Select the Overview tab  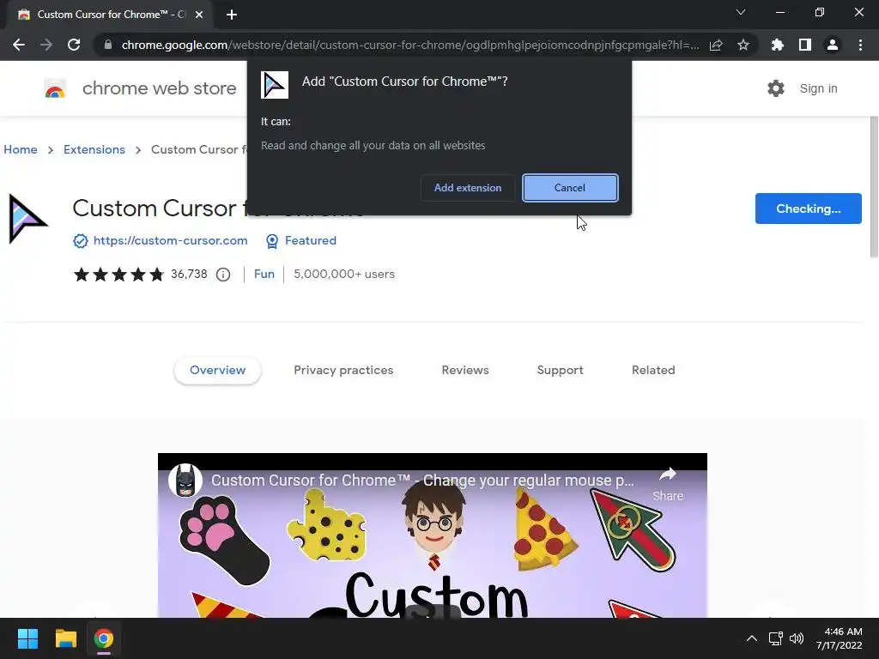point(217,371)
